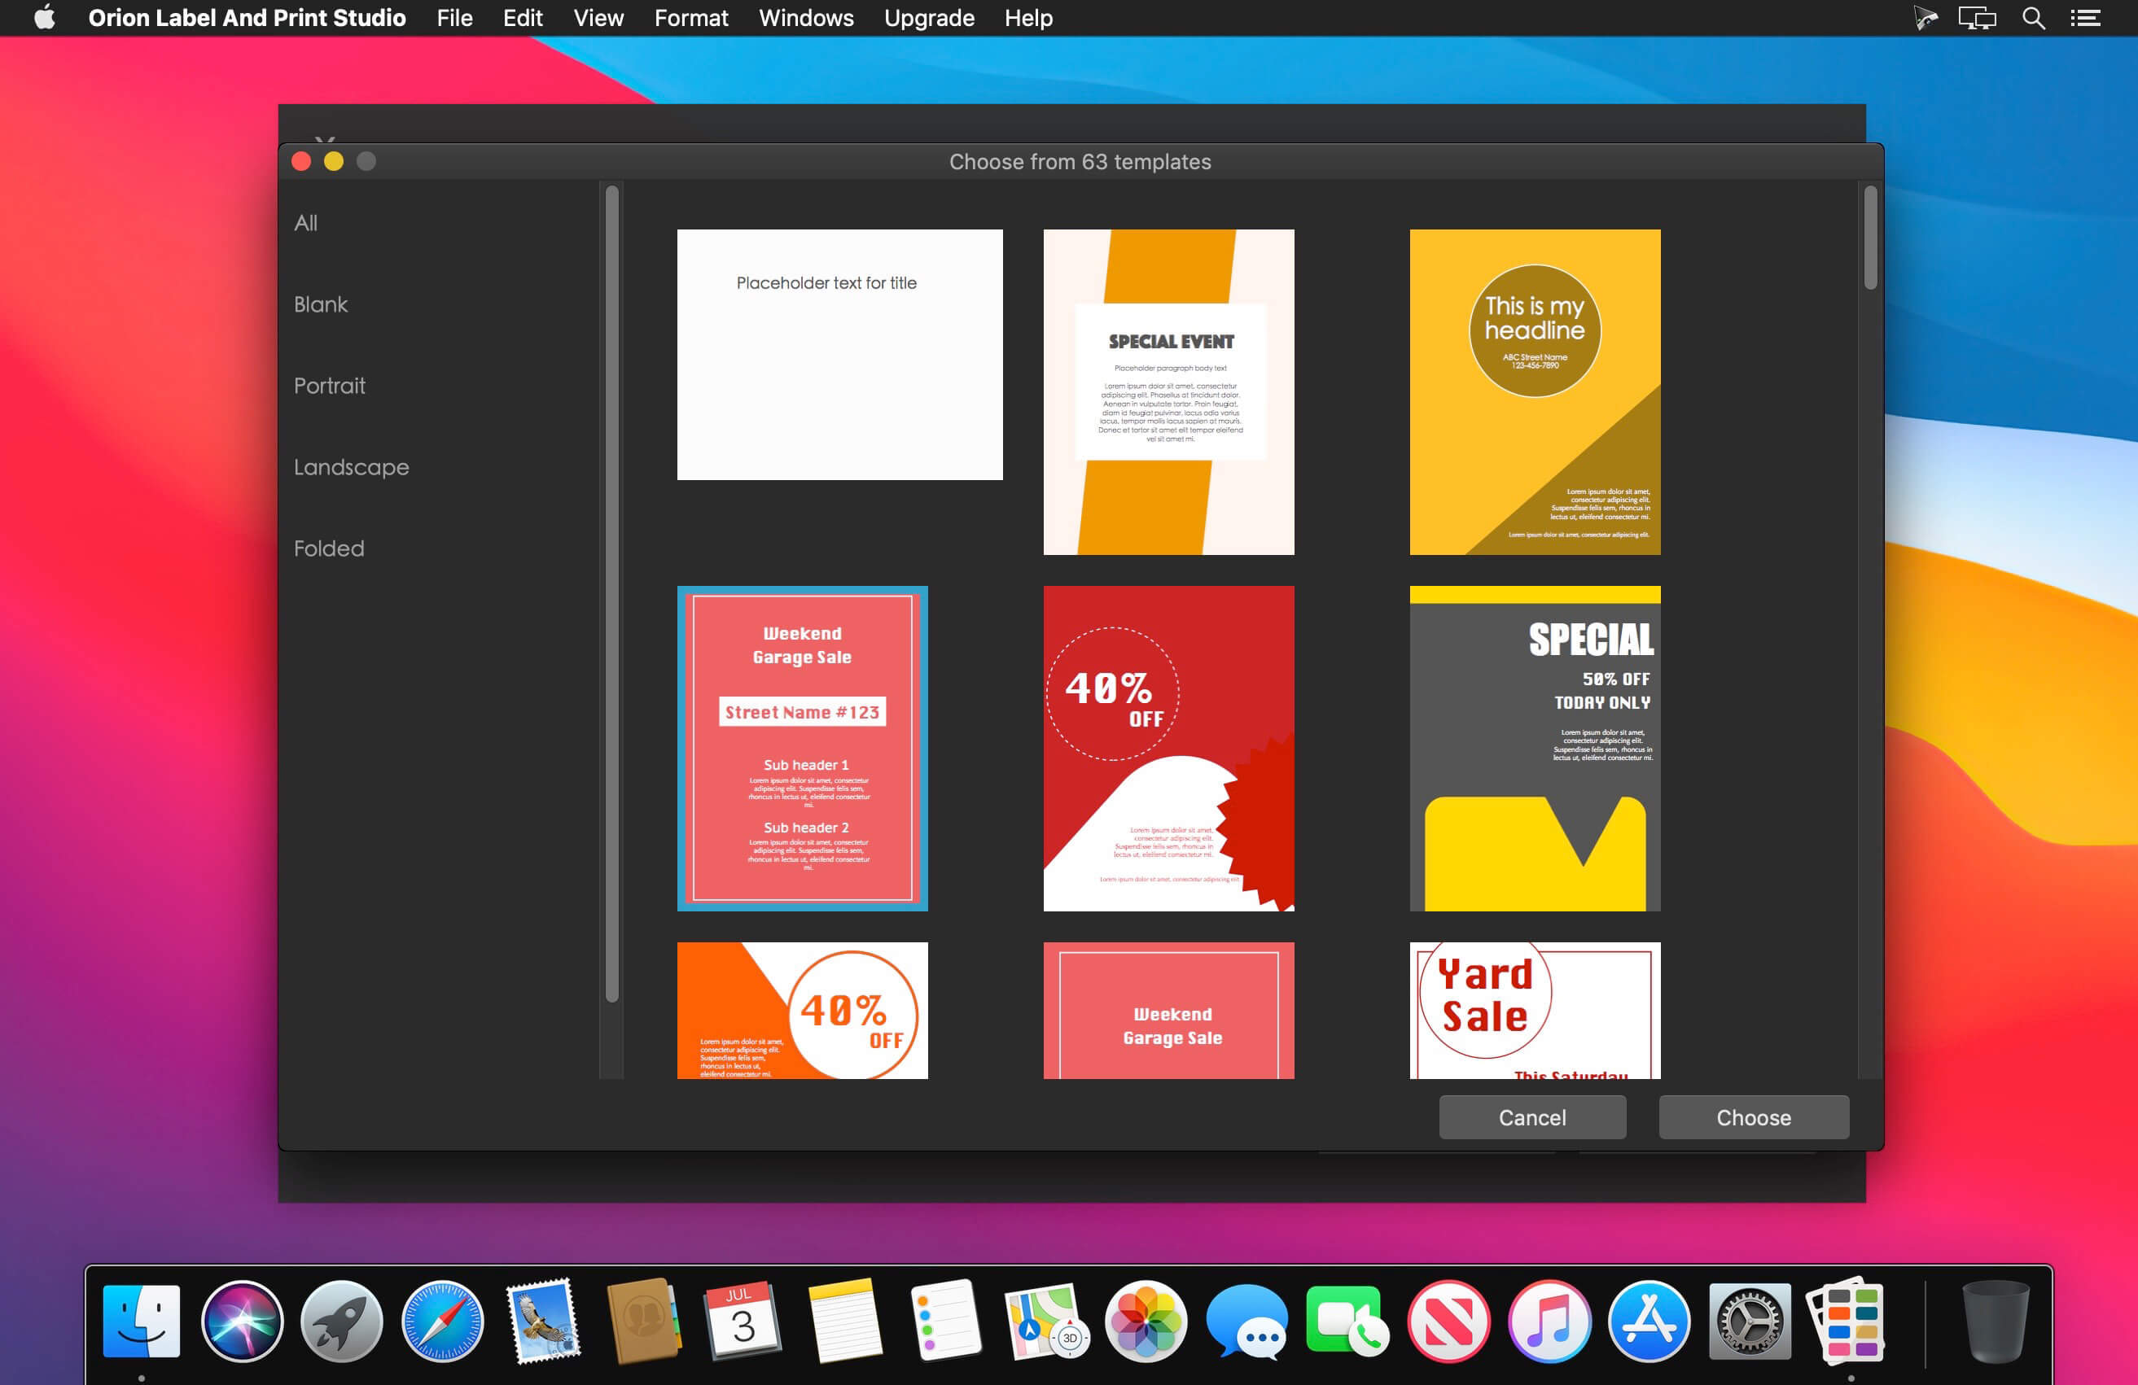Screen dimensions: 2138x1385
Task: Open Trash in the dock
Action: (1996, 1321)
